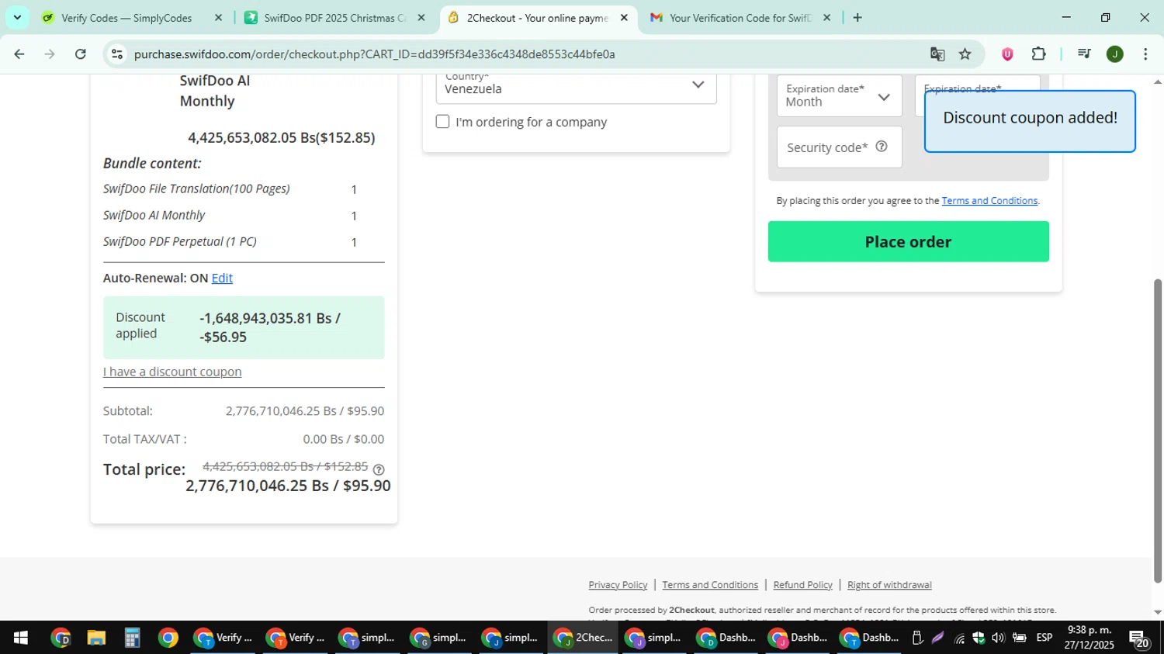Open the site information icon in address bar
The width and height of the screenshot is (1164, 654).
point(117,54)
